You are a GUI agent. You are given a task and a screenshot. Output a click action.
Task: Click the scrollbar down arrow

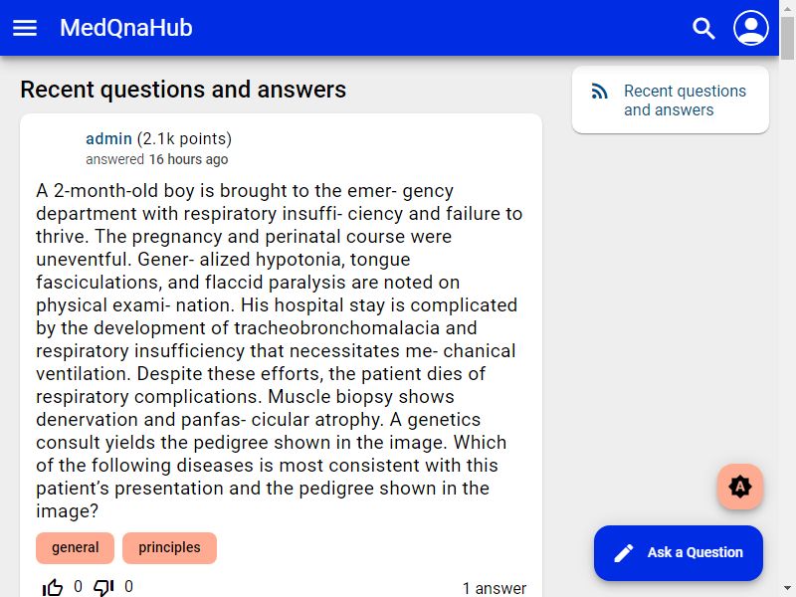787,589
